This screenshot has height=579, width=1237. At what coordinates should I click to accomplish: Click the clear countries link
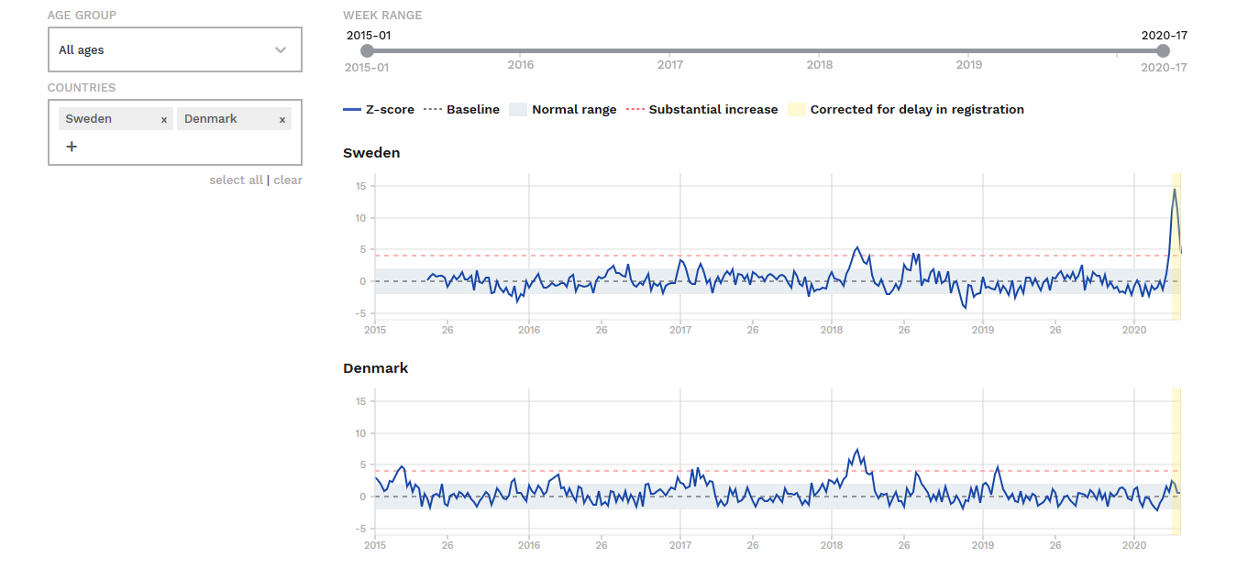[x=288, y=180]
